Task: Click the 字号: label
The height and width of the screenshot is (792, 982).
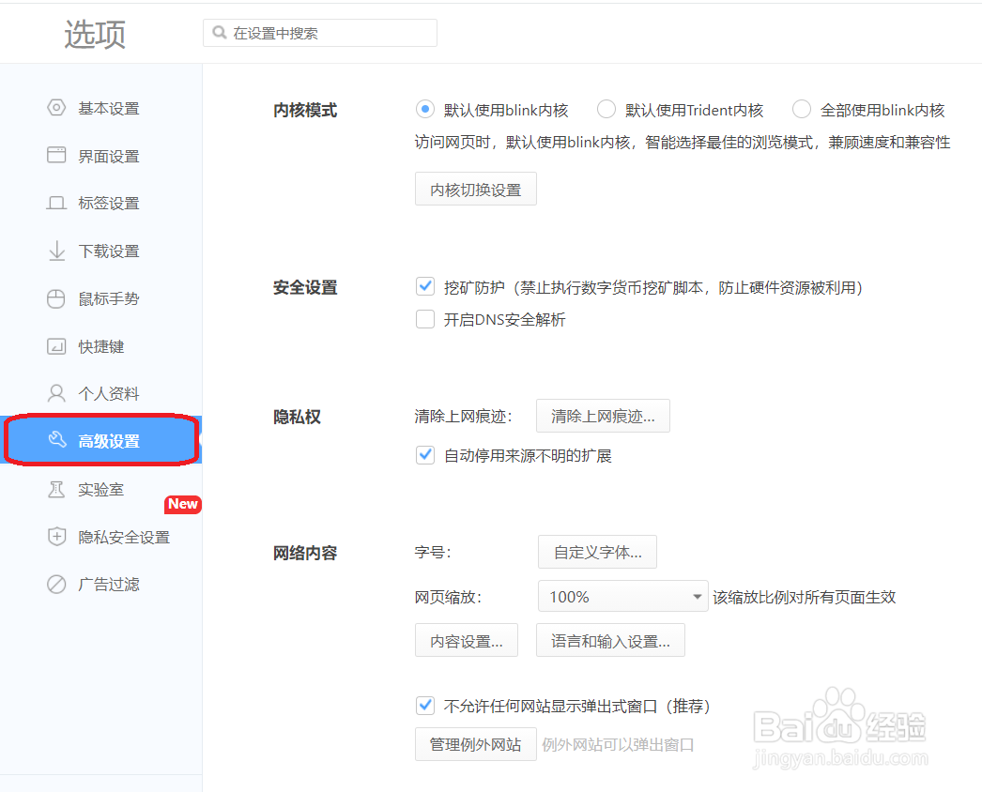Action: (x=433, y=552)
